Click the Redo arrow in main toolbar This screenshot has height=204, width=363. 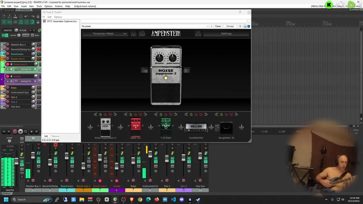coord(32,16)
